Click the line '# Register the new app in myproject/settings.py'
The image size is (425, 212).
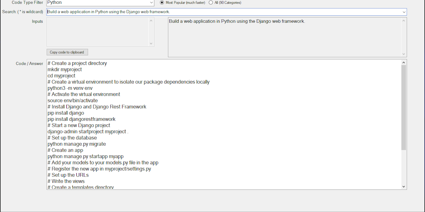point(99,169)
